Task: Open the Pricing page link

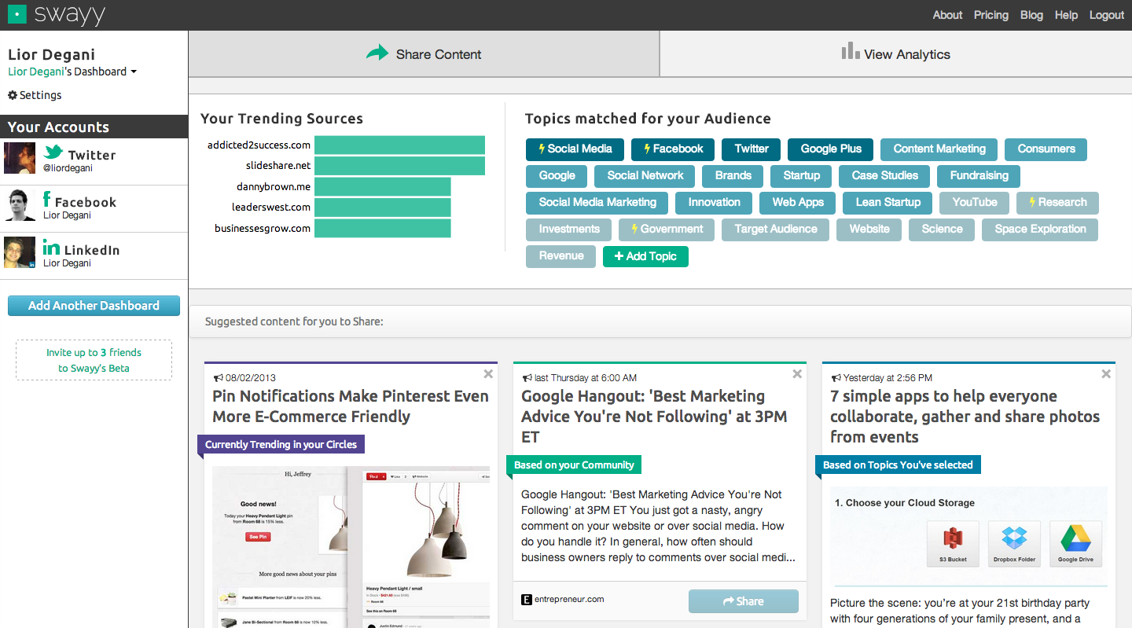Action: click(x=990, y=15)
